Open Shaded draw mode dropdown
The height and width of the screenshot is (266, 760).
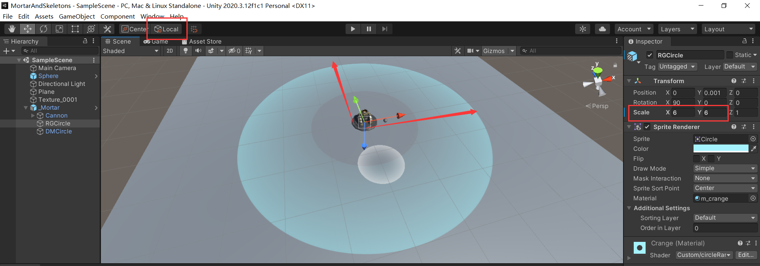(x=131, y=51)
